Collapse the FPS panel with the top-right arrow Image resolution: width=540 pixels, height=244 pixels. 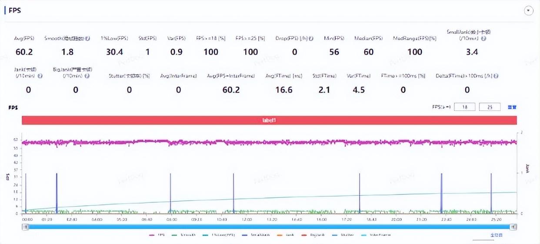pyautogui.click(x=529, y=11)
